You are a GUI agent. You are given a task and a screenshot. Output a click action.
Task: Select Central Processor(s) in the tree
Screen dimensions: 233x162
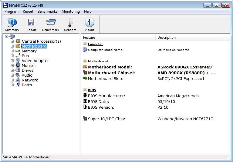point(41,41)
